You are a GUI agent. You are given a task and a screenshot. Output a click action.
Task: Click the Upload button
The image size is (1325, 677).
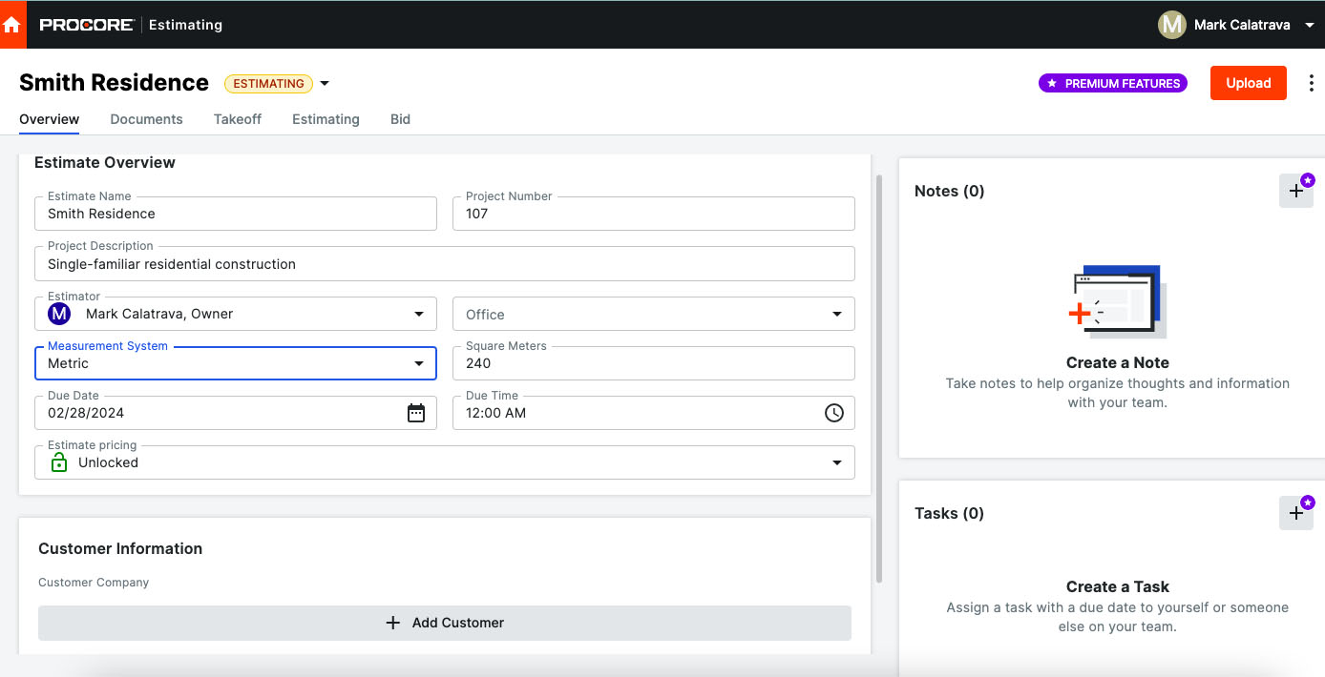[1248, 83]
